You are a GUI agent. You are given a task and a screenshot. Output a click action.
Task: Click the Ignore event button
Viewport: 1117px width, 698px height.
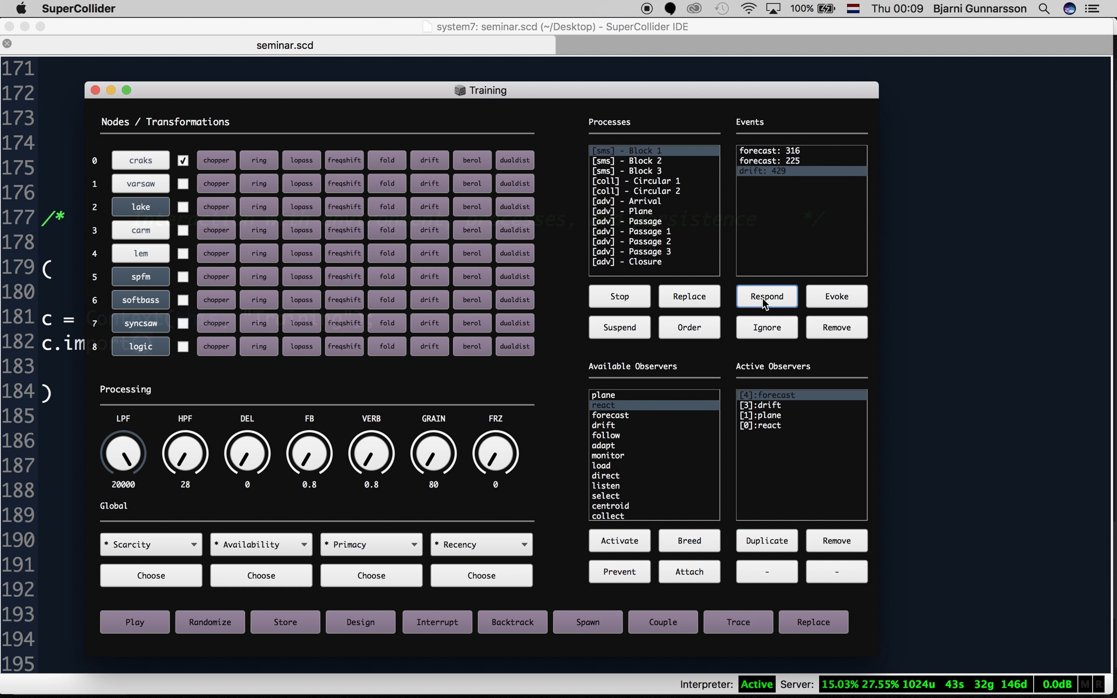pos(767,328)
